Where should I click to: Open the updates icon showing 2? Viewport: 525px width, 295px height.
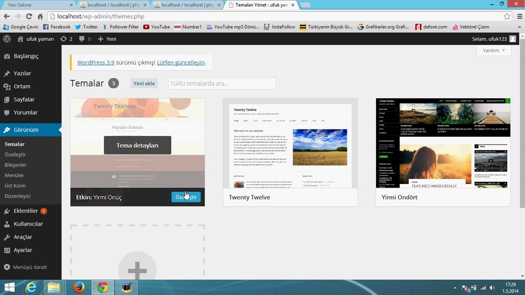(66, 39)
